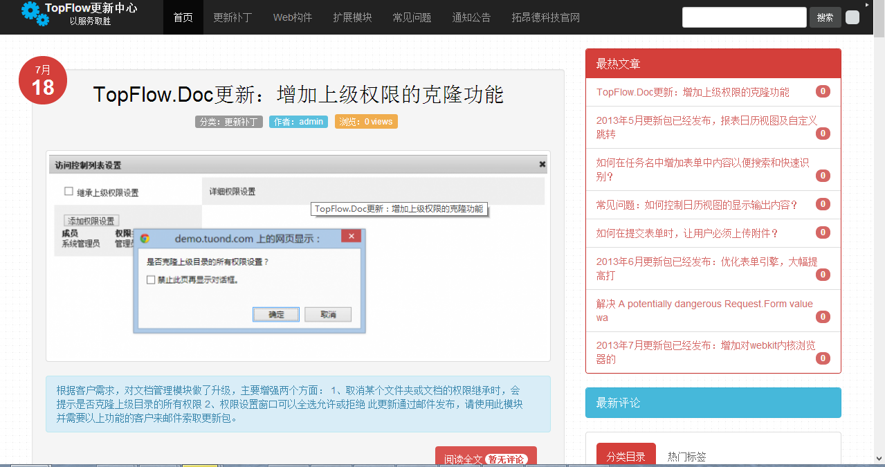Screen dimensions: 885x467
Task: Go to 更新补丁 in the navigation bar
Action: click(233, 17)
